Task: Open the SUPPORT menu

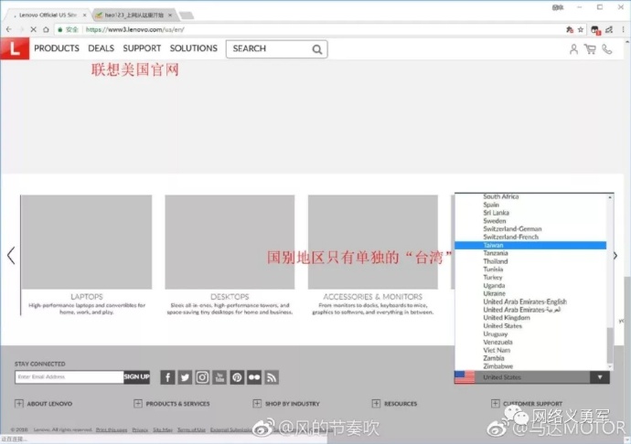Action: [x=142, y=48]
